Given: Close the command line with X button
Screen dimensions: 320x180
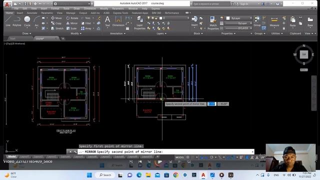Looking at the screenshot, I should tap(70, 151).
